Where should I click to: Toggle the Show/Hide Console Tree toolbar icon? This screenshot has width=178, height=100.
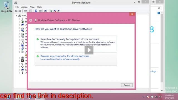pyautogui.click(x=25, y=11)
